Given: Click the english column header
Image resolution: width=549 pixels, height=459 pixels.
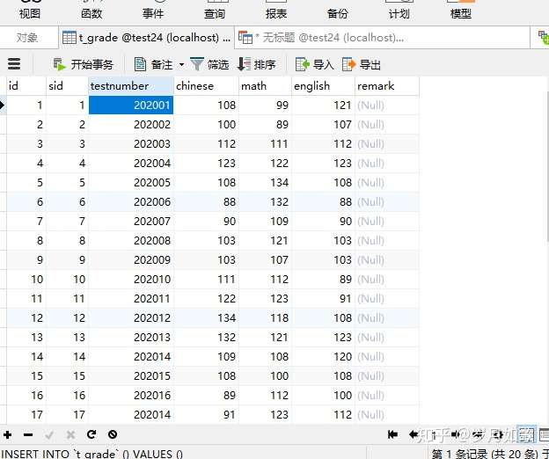Looking at the screenshot, I should click(x=323, y=85).
